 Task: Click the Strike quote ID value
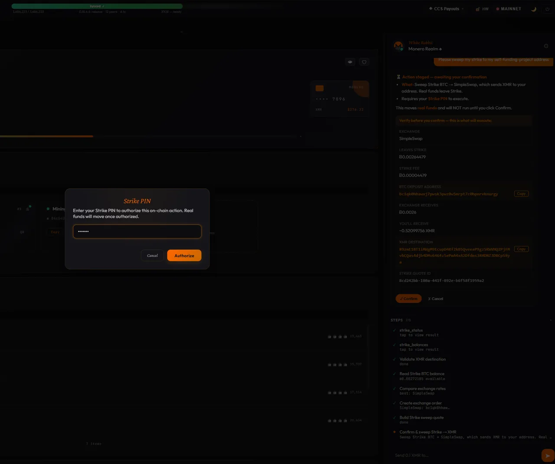tap(441, 281)
